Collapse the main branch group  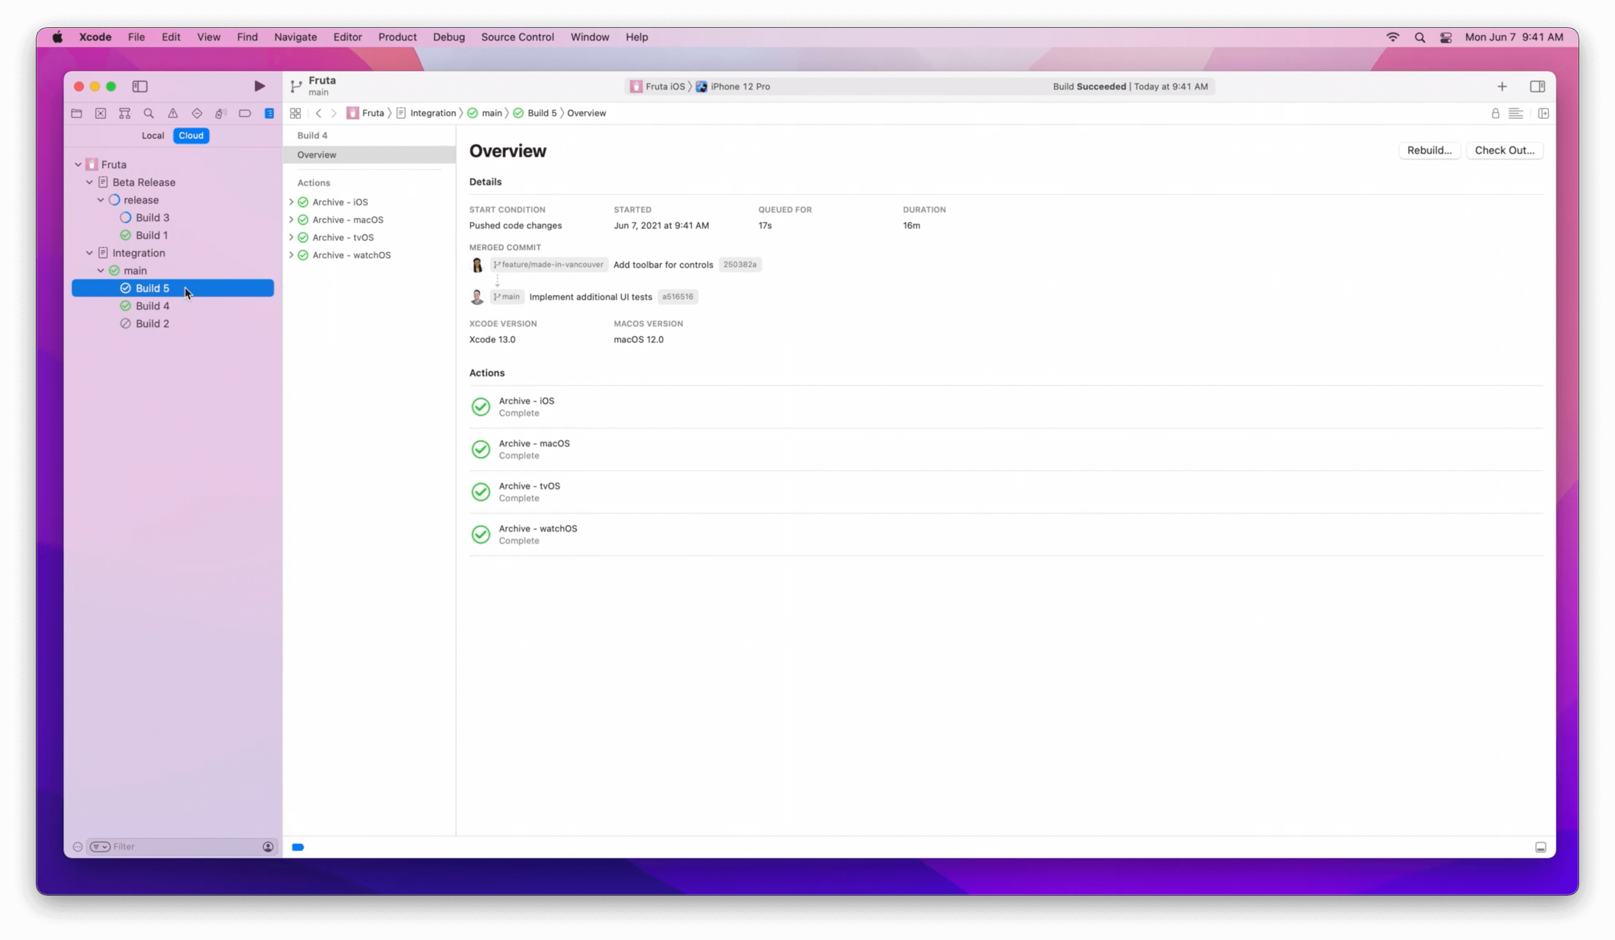101,270
